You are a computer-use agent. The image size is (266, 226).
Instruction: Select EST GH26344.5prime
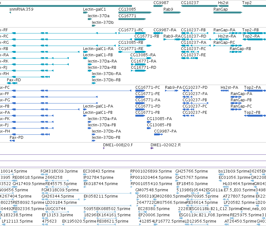tap(61, 199)
